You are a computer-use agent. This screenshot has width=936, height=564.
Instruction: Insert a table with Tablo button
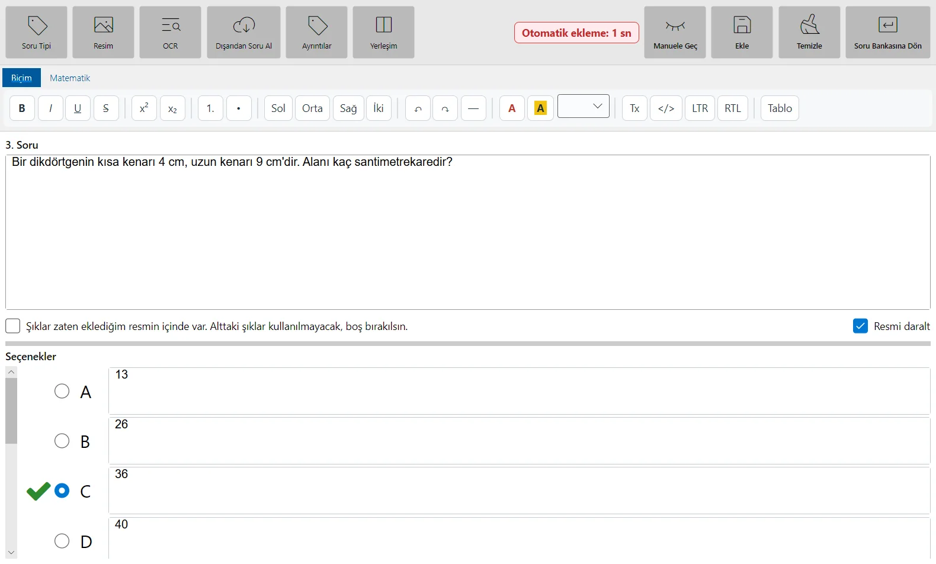(x=780, y=108)
